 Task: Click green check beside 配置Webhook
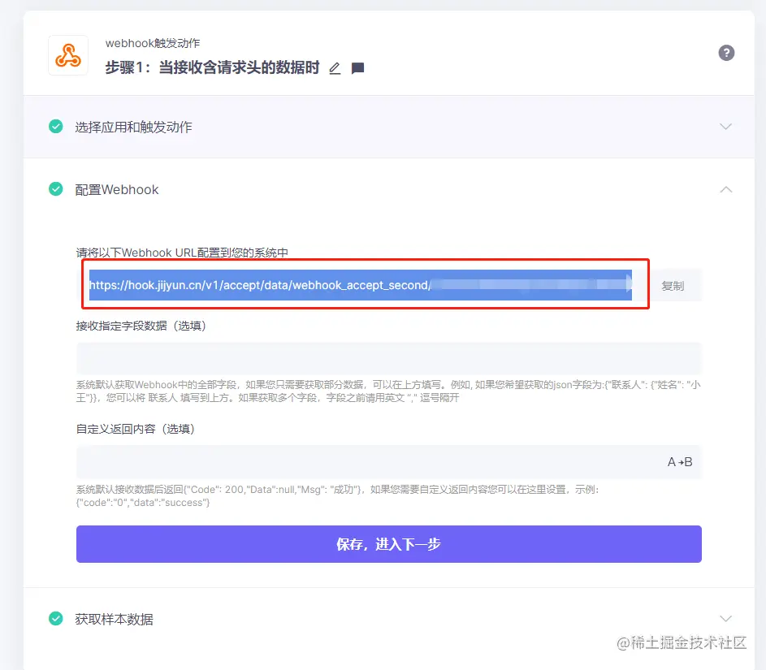coord(56,189)
